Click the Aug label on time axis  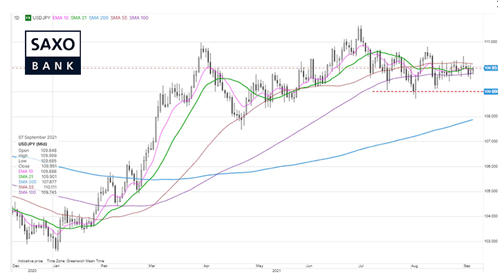(414, 266)
